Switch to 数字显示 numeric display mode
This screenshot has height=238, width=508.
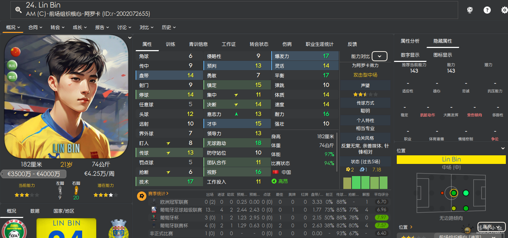point(410,55)
